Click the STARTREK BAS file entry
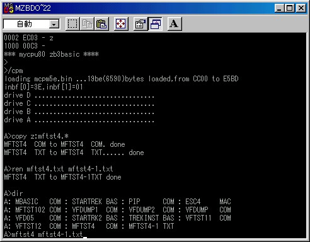The width and height of the screenshot is (310, 242). (x=95, y=202)
